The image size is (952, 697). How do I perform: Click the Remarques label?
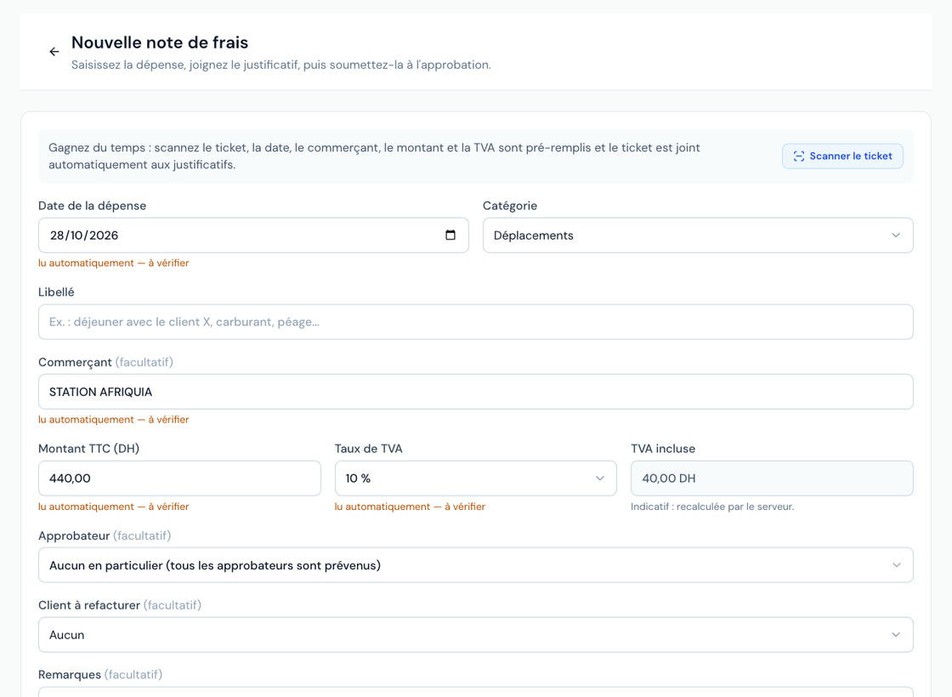pyautogui.click(x=100, y=675)
